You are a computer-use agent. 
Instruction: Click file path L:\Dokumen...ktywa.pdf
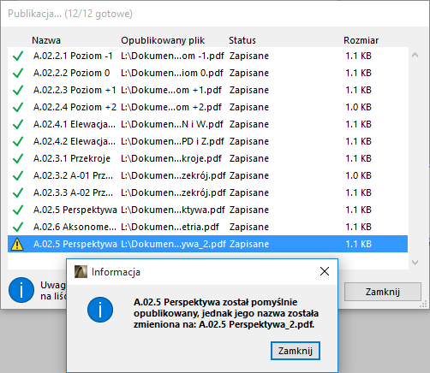(x=173, y=210)
